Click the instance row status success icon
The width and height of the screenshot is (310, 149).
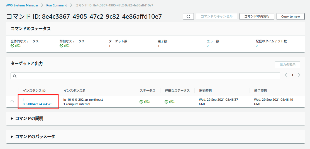coord(141,102)
